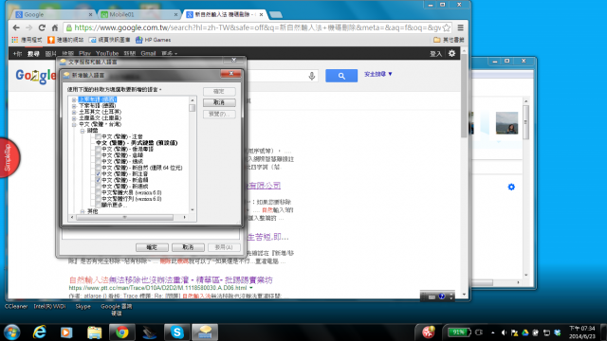The width and height of the screenshot is (607, 341).
Task: Click the profile photo thumbnail in right window
Action: [506, 123]
